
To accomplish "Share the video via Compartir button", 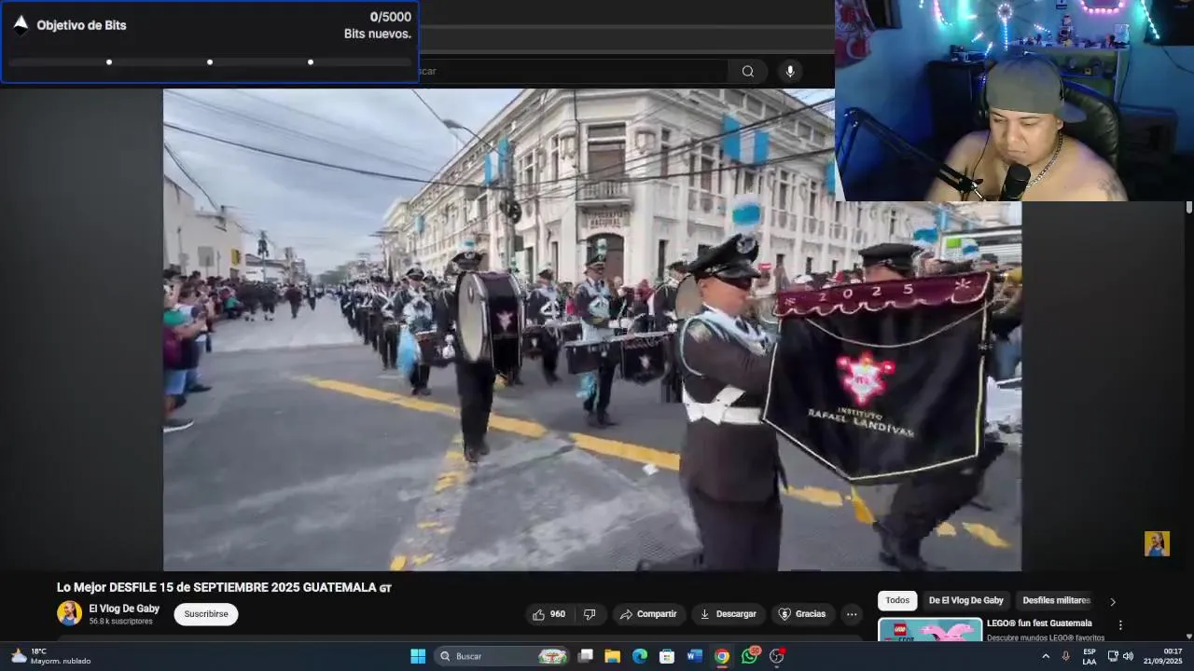I will tap(648, 614).
